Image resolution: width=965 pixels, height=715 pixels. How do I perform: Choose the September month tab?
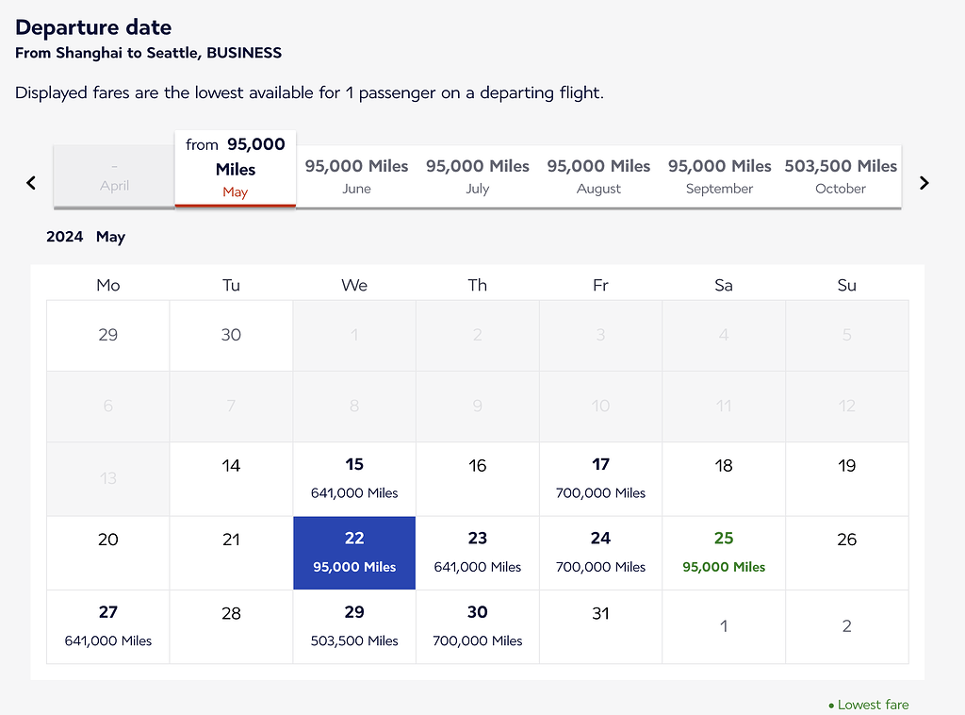click(x=719, y=176)
